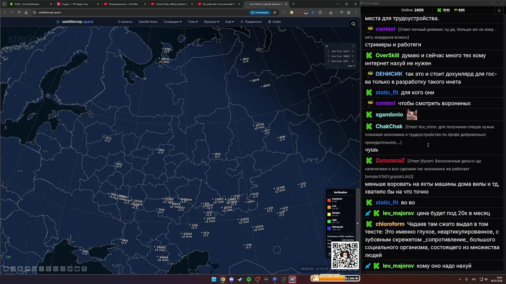Click the browser back arrow
Viewport: 506px width, 284px height.
[4, 12]
